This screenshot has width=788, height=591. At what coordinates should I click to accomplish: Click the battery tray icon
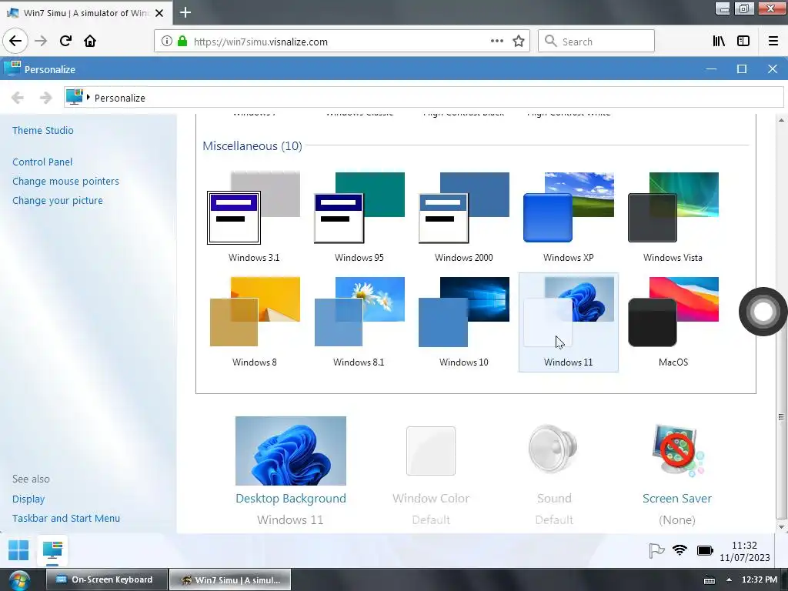point(705,551)
